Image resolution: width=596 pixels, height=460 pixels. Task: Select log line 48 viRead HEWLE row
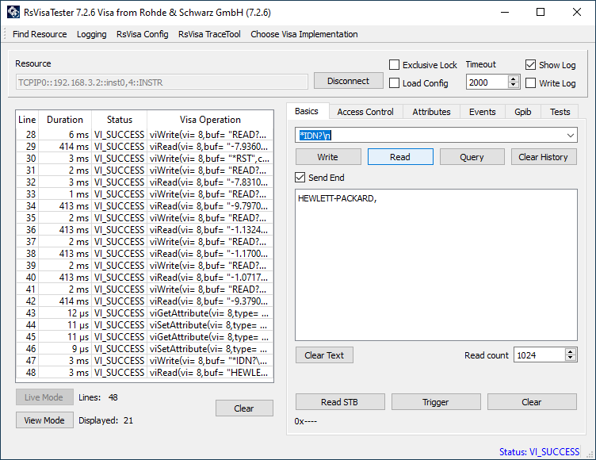[x=144, y=372]
